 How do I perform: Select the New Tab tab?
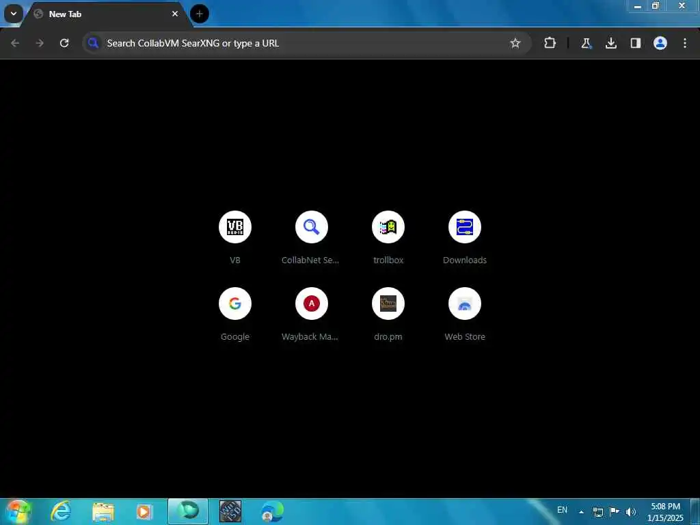tap(106, 14)
